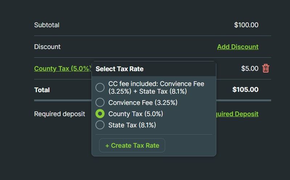Click the bold Total row label
The width and height of the screenshot is (290, 180).
coord(42,90)
